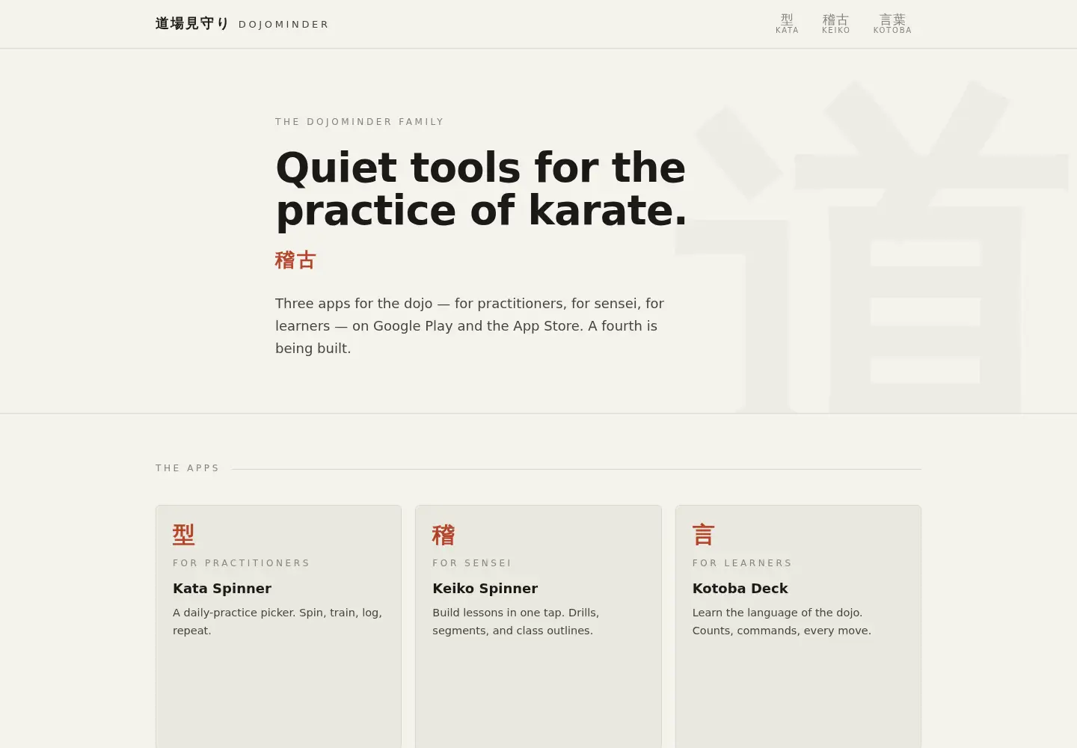This screenshot has height=748, width=1077.
Task: Click the red 稽古 kanji under the headline
Action: coord(295,260)
